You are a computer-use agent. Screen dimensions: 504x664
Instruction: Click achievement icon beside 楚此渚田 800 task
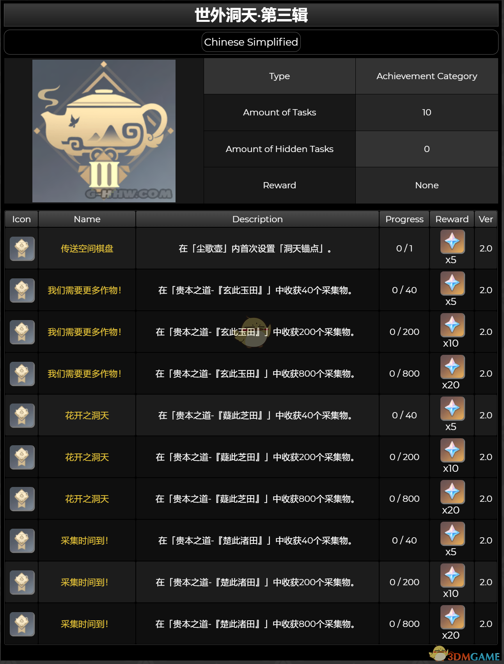click(x=22, y=624)
